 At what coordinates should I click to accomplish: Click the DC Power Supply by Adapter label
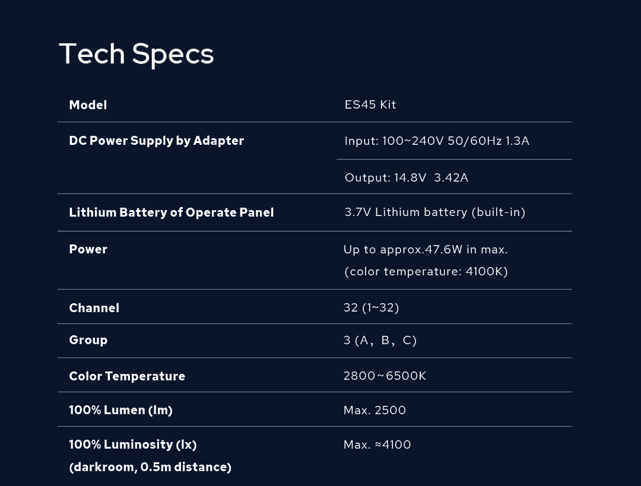click(x=156, y=141)
